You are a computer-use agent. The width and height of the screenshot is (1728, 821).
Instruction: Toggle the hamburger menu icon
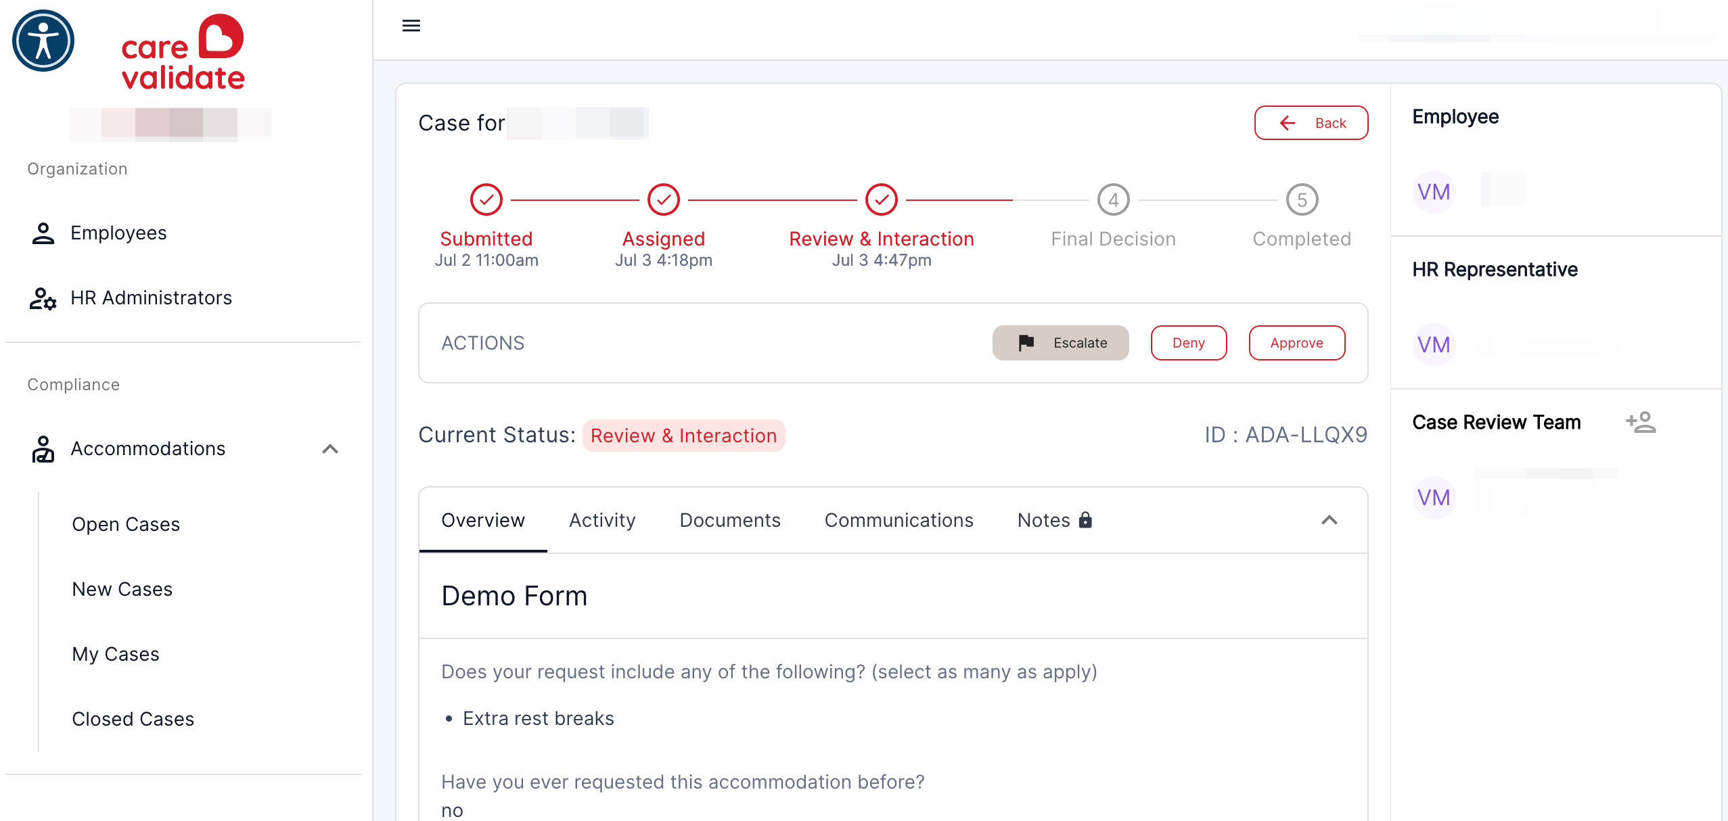pos(411,26)
